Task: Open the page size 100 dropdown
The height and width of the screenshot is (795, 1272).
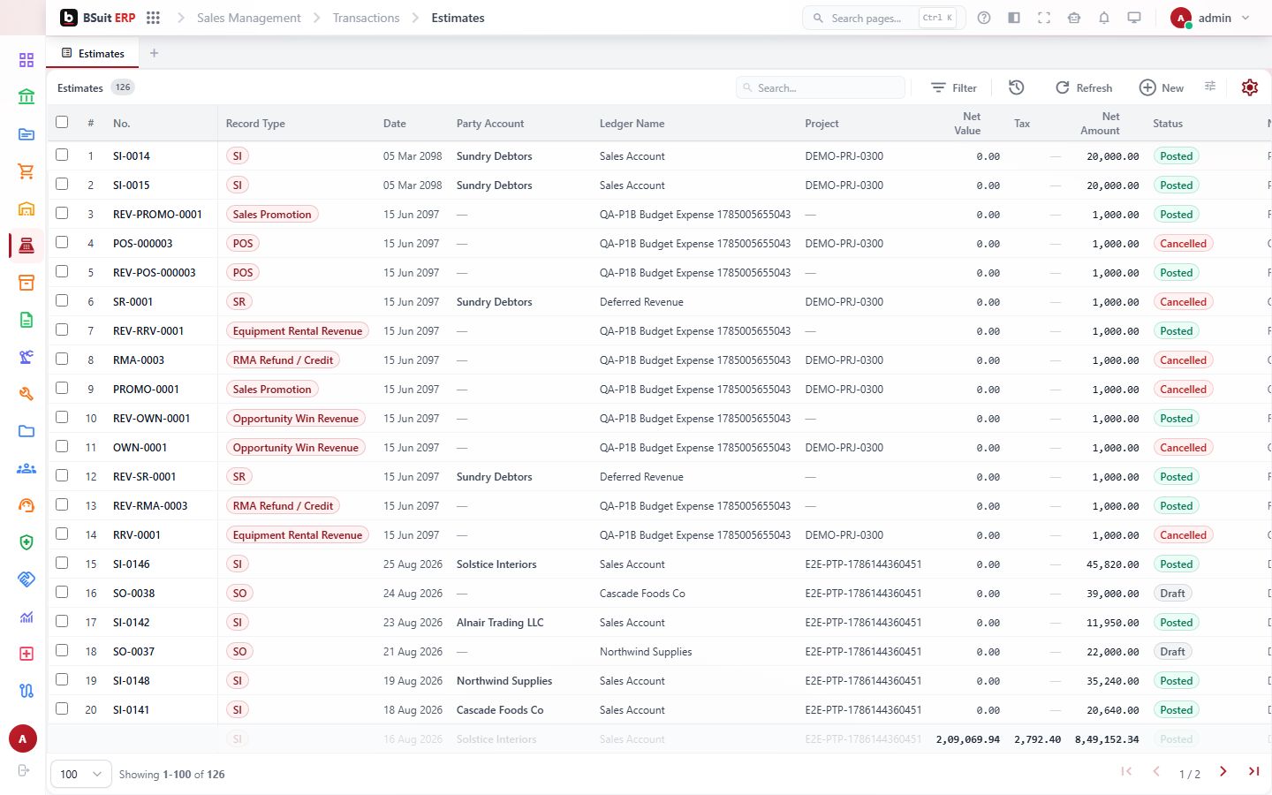Action: 81,774
